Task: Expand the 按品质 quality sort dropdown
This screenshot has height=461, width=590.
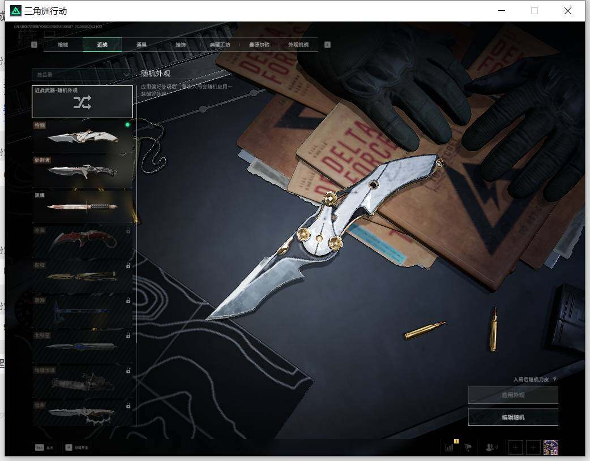Action: click(x=82, y=75)
